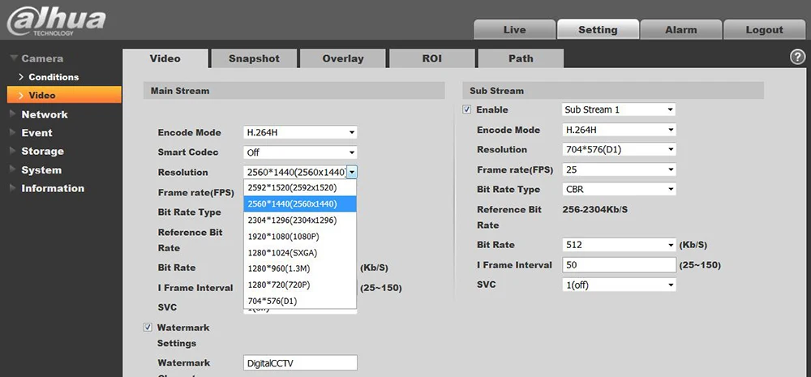This screenshot has height=377, width=811.
Task: Click the 256-2304Kb/S reference bit rate text
Action: point(594,209)
